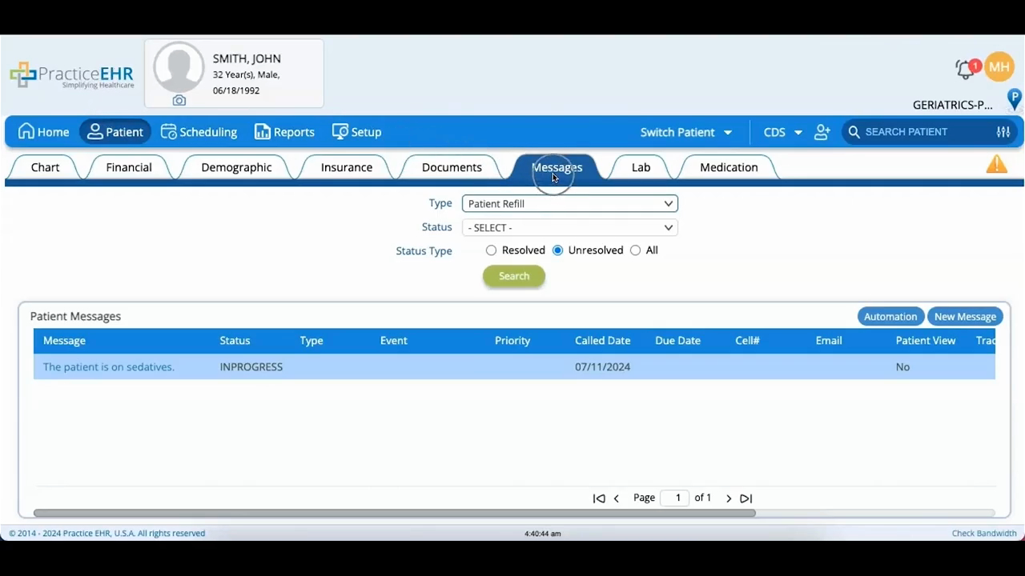The height and width of the screenshot is (576, 1025).
Task: Click the Email column header
Action: pos(829,341)
